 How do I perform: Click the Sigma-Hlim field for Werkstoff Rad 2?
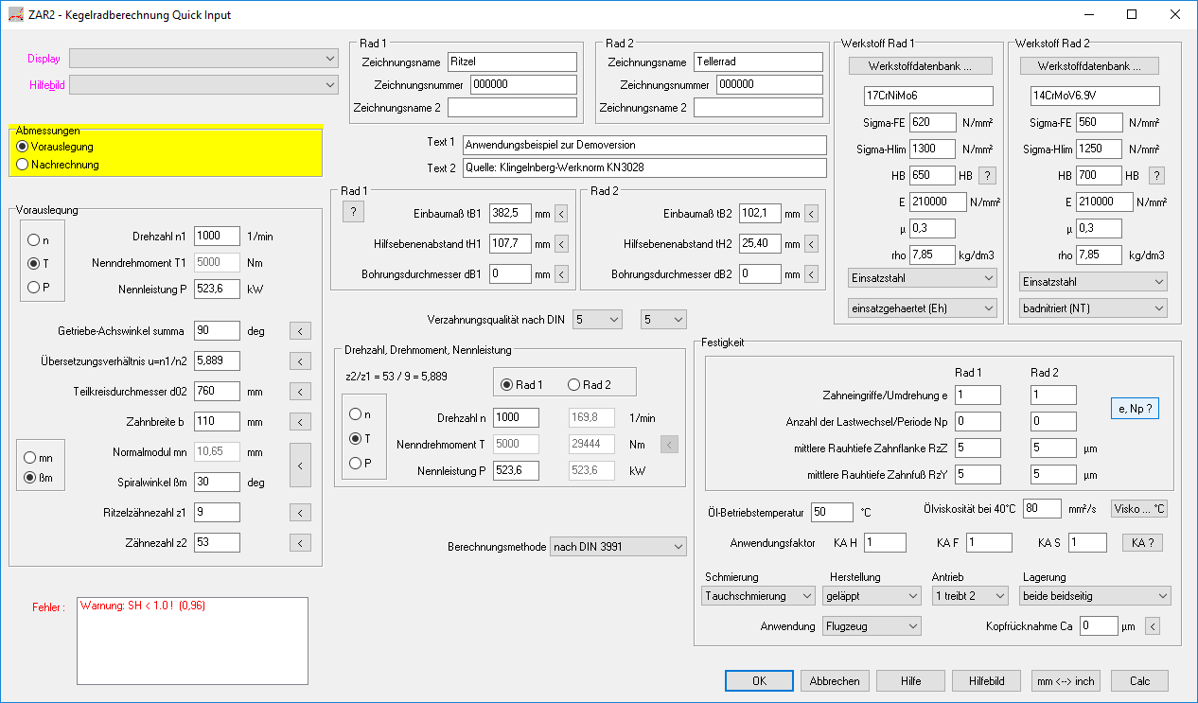pyautogui.click(x=1099, y=149)
